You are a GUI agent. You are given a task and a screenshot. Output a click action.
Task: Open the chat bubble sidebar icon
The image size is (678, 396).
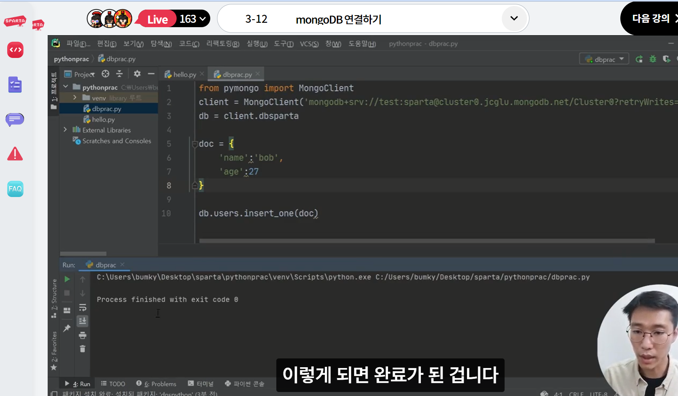tap(15, 119)
